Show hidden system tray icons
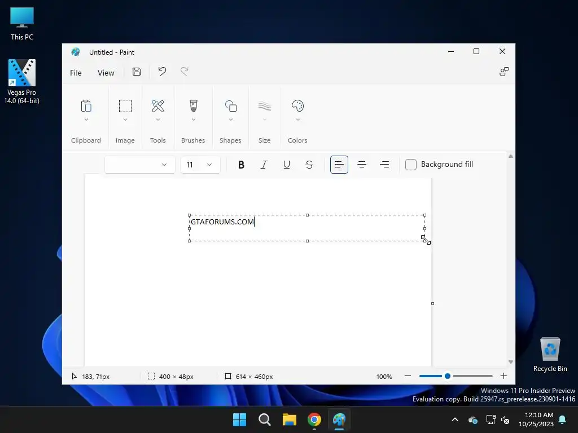 [x=455, y=419]
